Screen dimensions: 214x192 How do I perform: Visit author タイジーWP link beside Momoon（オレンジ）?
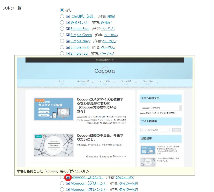(x=128, y=189)
